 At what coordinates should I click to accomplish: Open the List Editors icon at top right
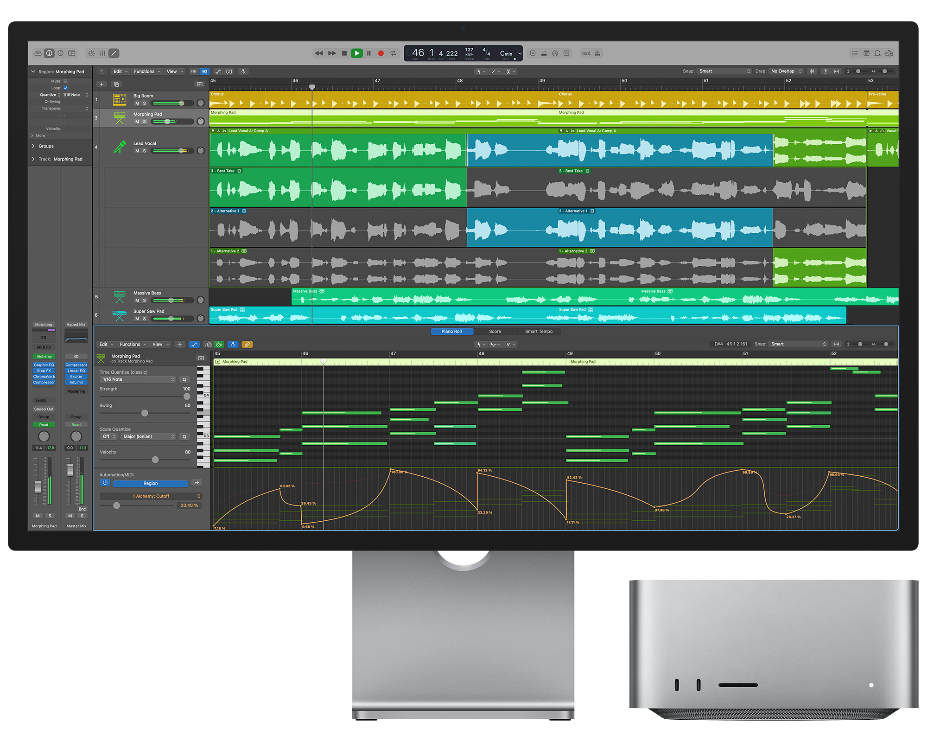[x=855, y=53]
